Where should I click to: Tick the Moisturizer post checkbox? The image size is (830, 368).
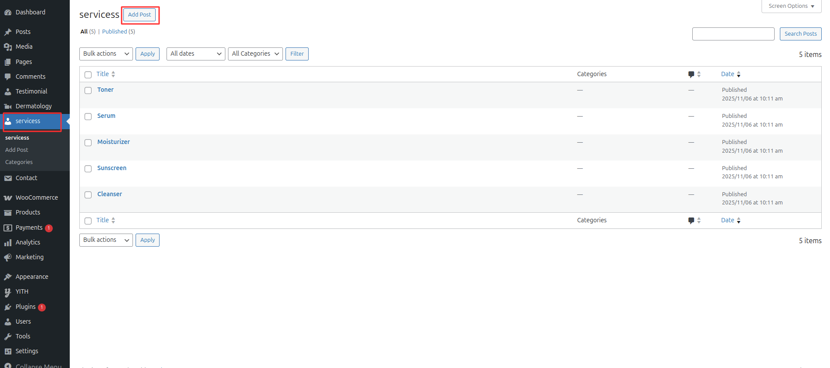point(88,143)
